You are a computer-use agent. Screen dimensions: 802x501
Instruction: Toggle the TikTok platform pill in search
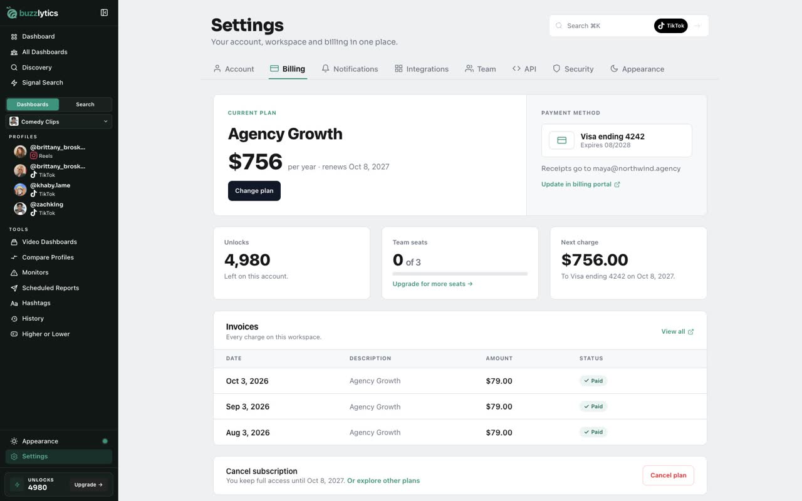671,26
